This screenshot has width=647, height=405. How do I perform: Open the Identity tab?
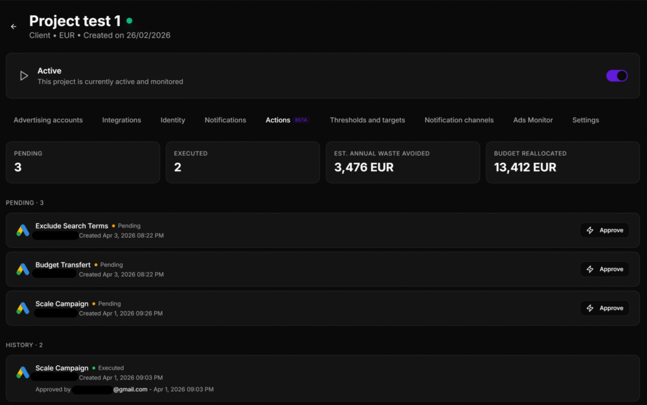pyautogui.click(x=172, y=120)
